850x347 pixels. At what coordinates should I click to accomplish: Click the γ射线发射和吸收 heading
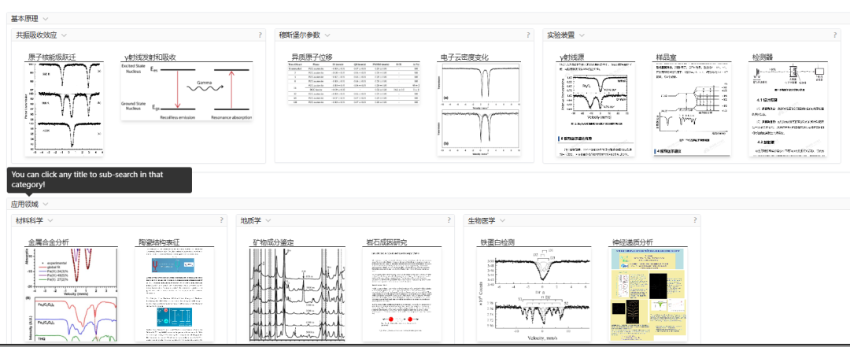[150, 57]
